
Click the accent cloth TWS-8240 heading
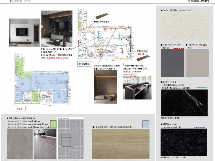pyautogui.click(x=196, y=46)
